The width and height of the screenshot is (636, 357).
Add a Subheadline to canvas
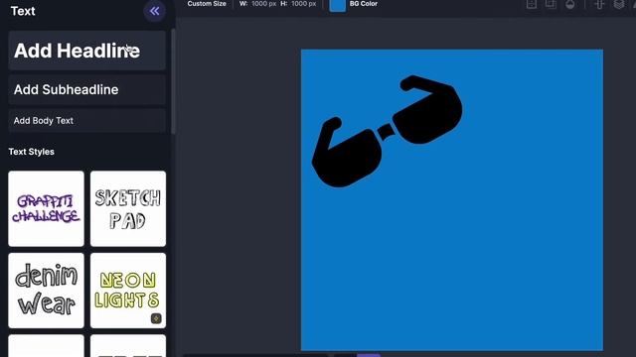click(86, 89)
